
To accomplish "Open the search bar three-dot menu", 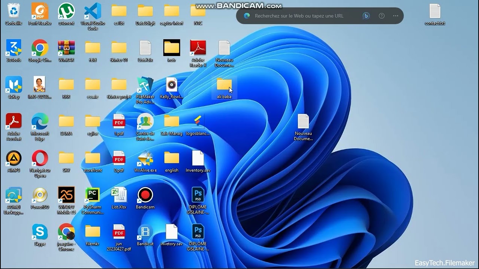I will coord(396,16).
